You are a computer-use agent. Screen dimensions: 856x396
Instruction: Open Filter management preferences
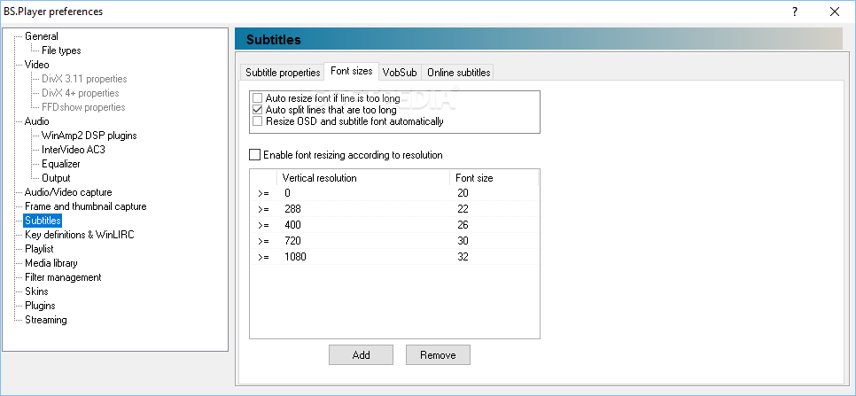pos(63,277)
